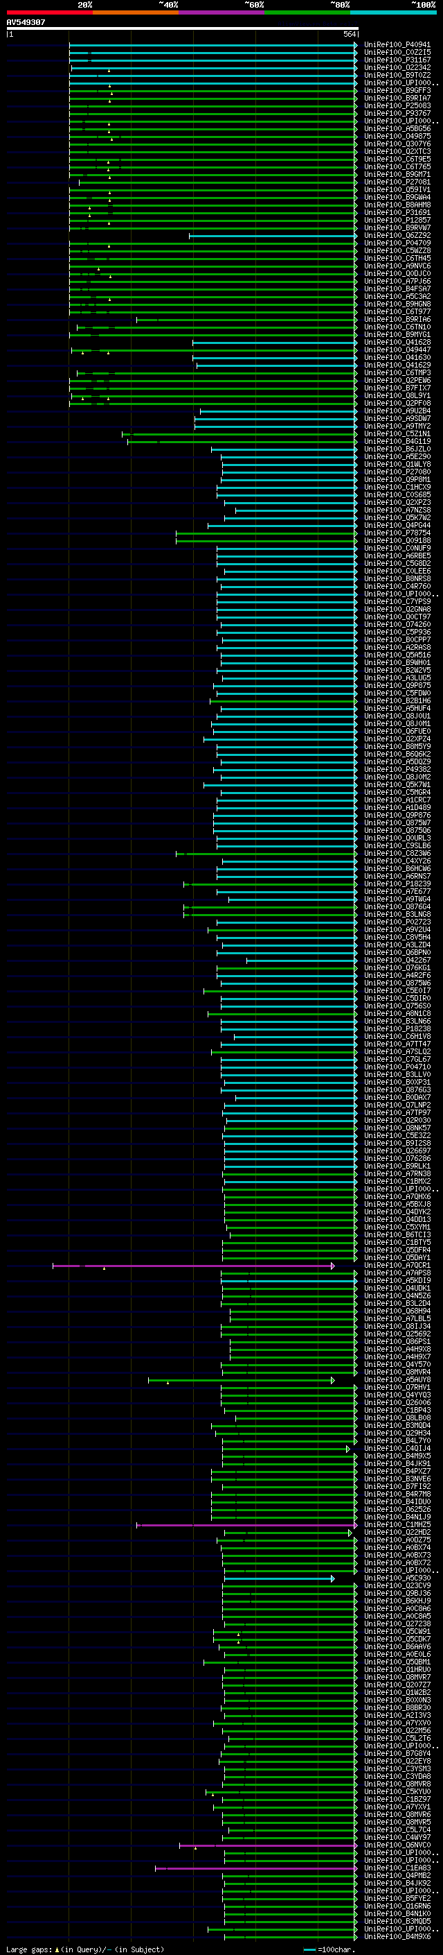This screenshot has height=1955, width=443.
Task: Click the green ~80% identity legend segment
Action: tap(307, 12)
